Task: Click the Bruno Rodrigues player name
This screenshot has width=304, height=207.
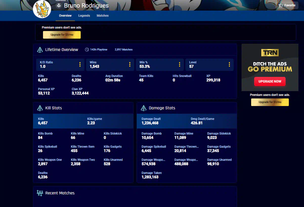Action: point(86,6)
